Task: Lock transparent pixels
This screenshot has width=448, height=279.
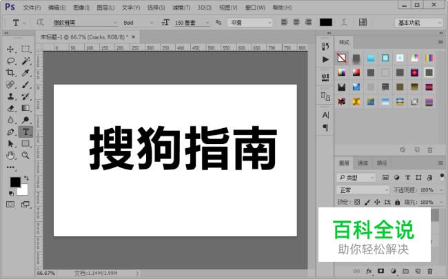Action: pos(357,202)
